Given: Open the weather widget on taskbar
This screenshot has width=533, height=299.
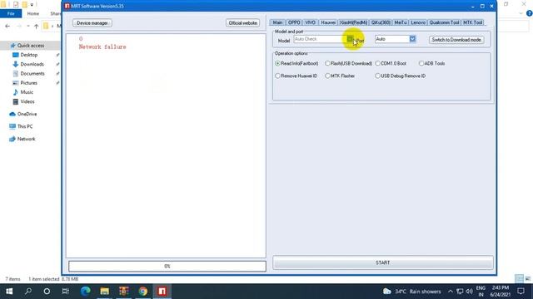Looking at the screenshot, I should pyautogui.click(x=412, y=292).
